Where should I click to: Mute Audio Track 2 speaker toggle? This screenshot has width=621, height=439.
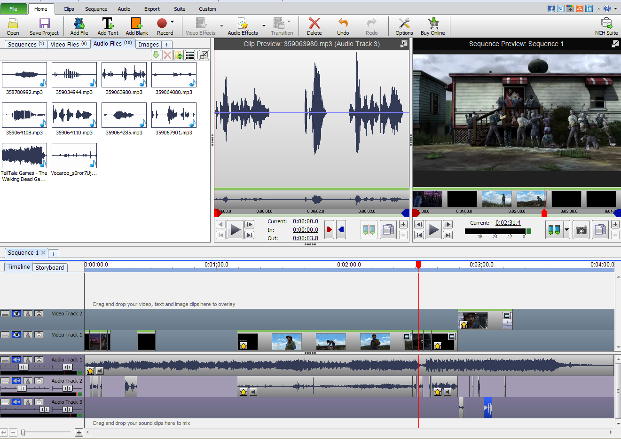(x=16, y=381)
